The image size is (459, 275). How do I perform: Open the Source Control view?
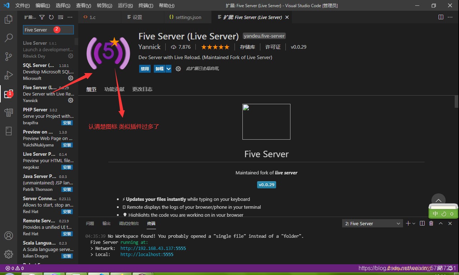coord(9,56)
